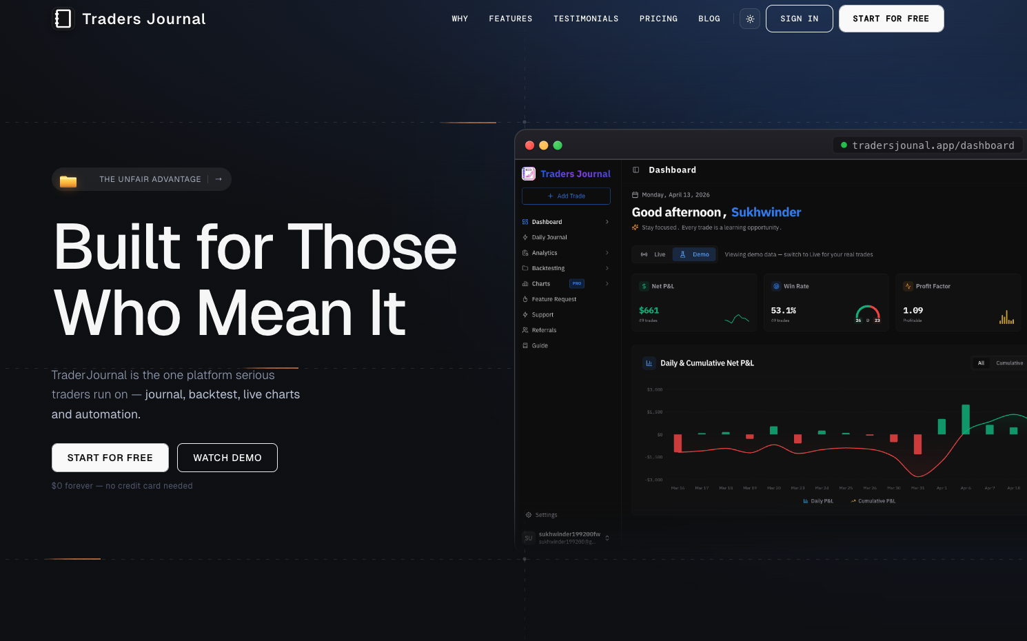Open the BLOG link

[709, 19]
